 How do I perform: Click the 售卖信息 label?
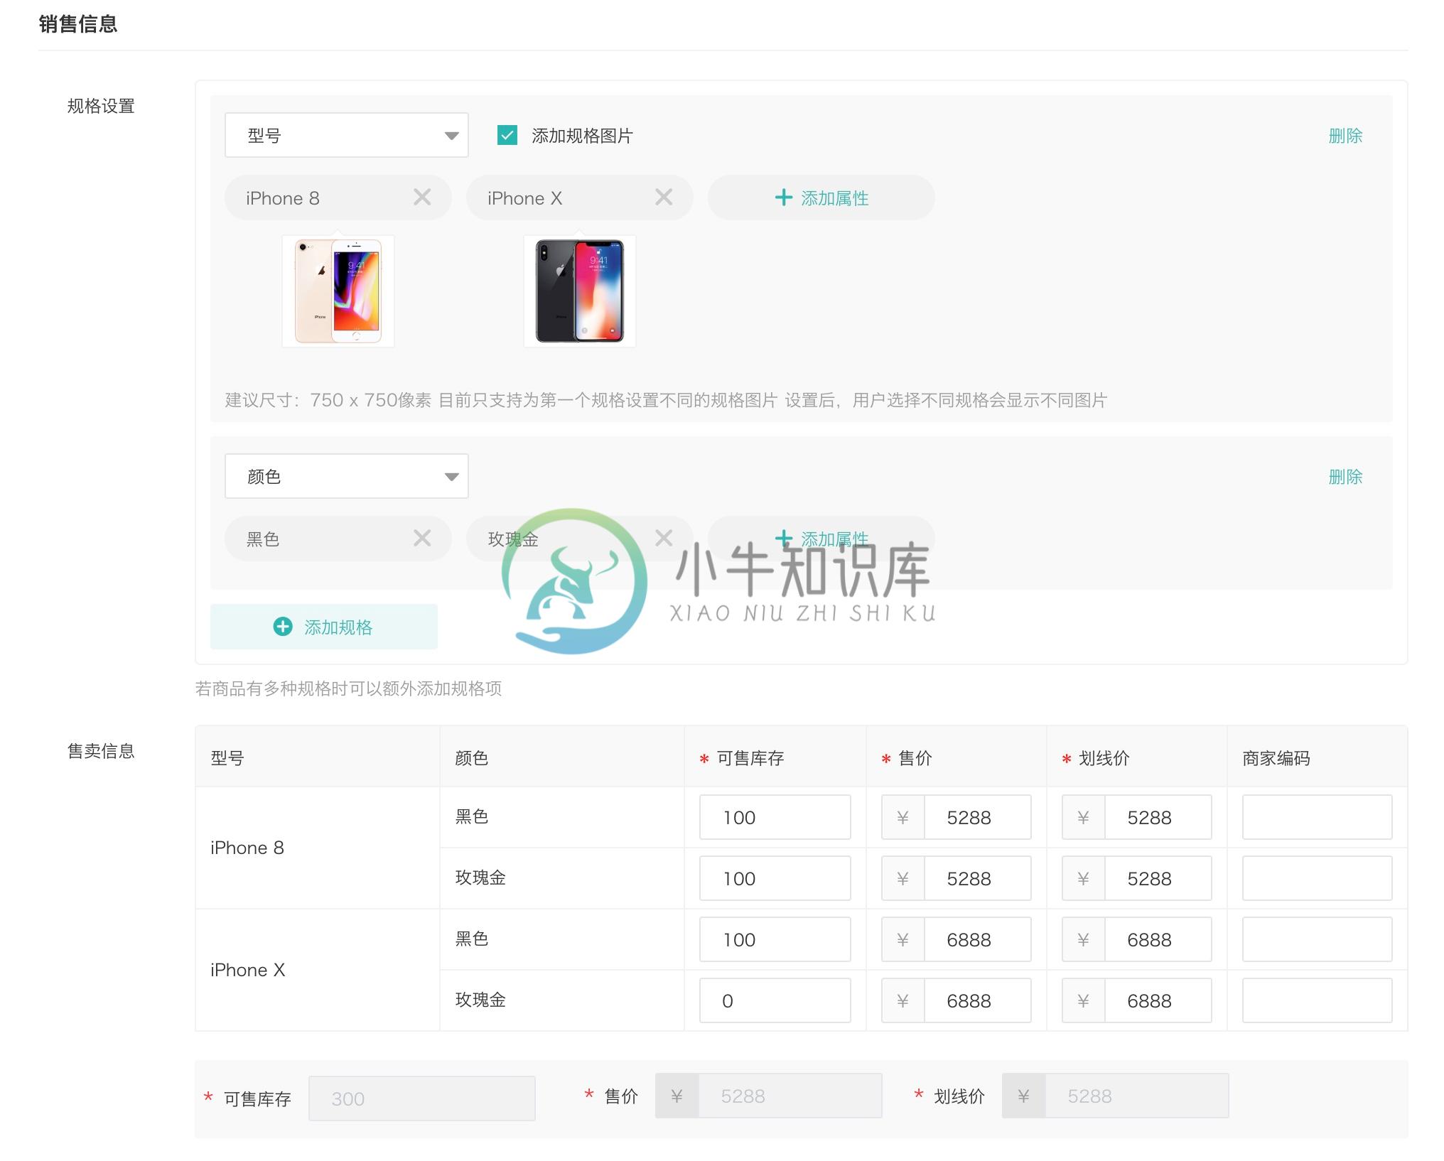point(101,751)
